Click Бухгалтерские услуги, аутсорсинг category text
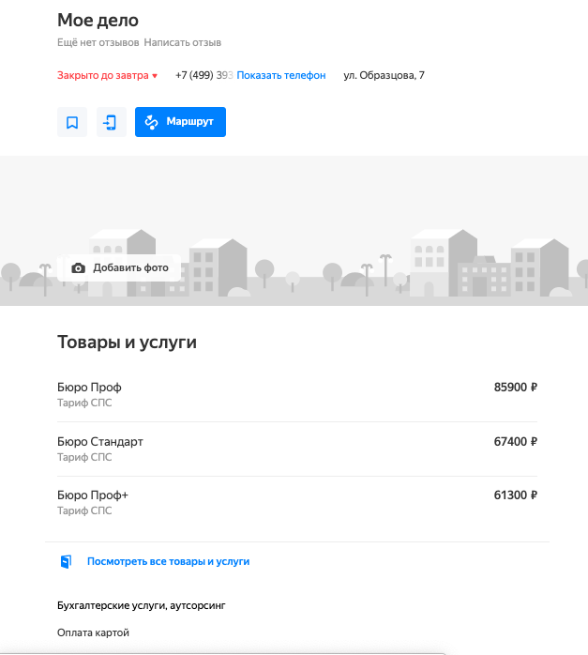This screenshot has width=588, height=655. pos(141,605)
